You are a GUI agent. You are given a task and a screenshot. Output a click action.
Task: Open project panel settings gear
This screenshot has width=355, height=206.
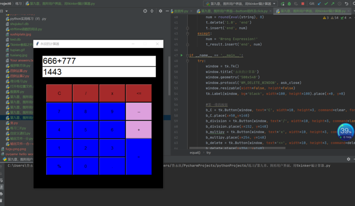[160, 11]
